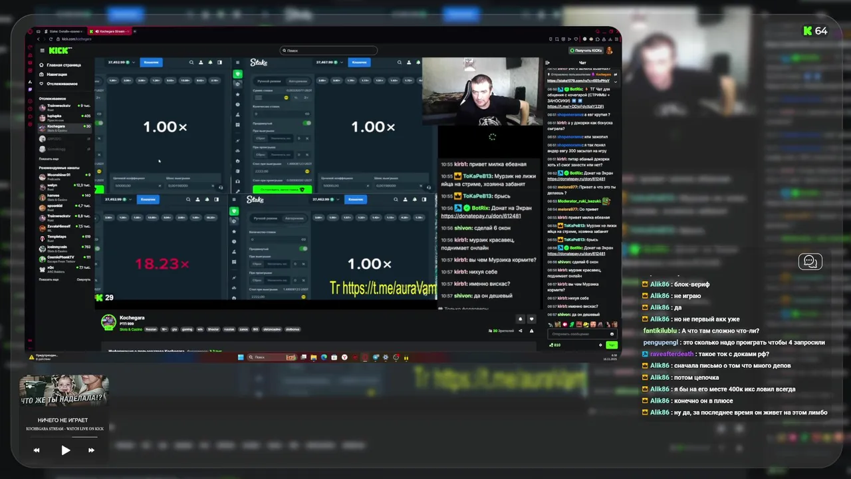The image size is (851, 479).
Task: Go back in the browser
Action: pyautogui.click(x=38, y=39)
